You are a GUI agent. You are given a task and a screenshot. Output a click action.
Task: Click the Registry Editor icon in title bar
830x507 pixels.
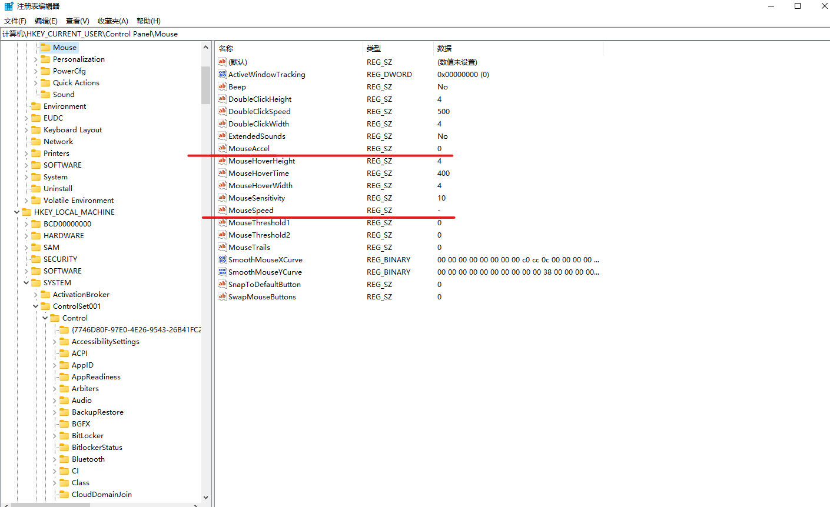(x=8, y=6)
